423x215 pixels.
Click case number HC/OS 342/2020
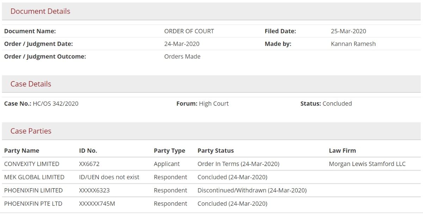tap(55, 104)
